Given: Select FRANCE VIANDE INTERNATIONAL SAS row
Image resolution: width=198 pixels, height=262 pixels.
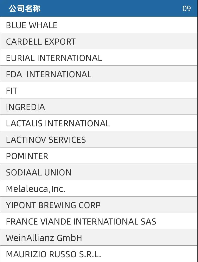Looking at the screenshot, I should (99, 221).
